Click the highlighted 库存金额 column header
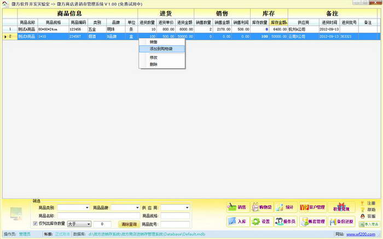 [x=278, y=22]
